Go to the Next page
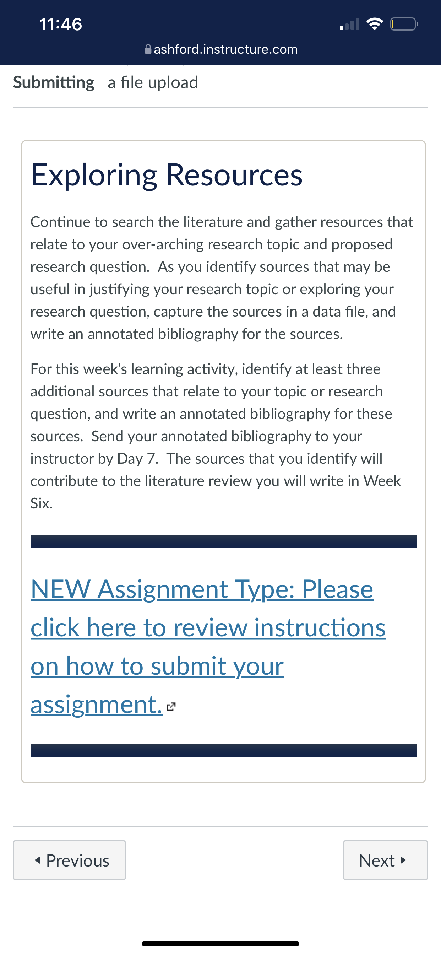The height and width of the screenshot is (955, 441). point(385,860)
